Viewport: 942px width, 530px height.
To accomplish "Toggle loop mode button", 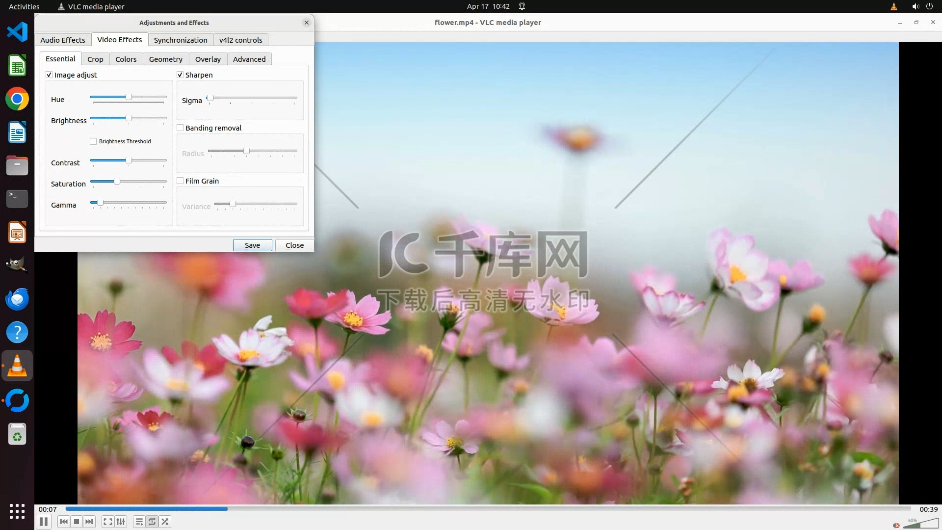I will pos(152,522).
